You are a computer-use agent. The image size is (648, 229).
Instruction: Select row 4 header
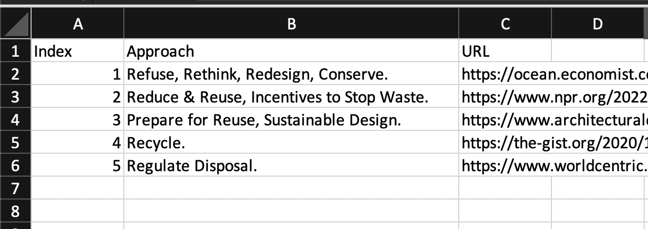(x=15, y=120)
